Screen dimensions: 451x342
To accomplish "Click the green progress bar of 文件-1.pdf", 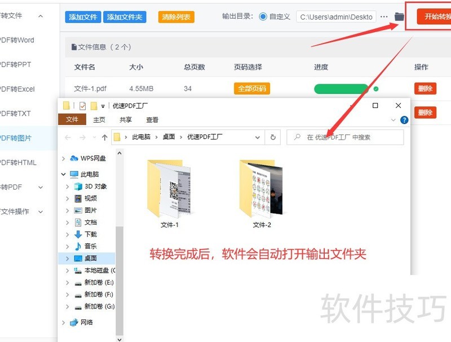I will [339, 88].
